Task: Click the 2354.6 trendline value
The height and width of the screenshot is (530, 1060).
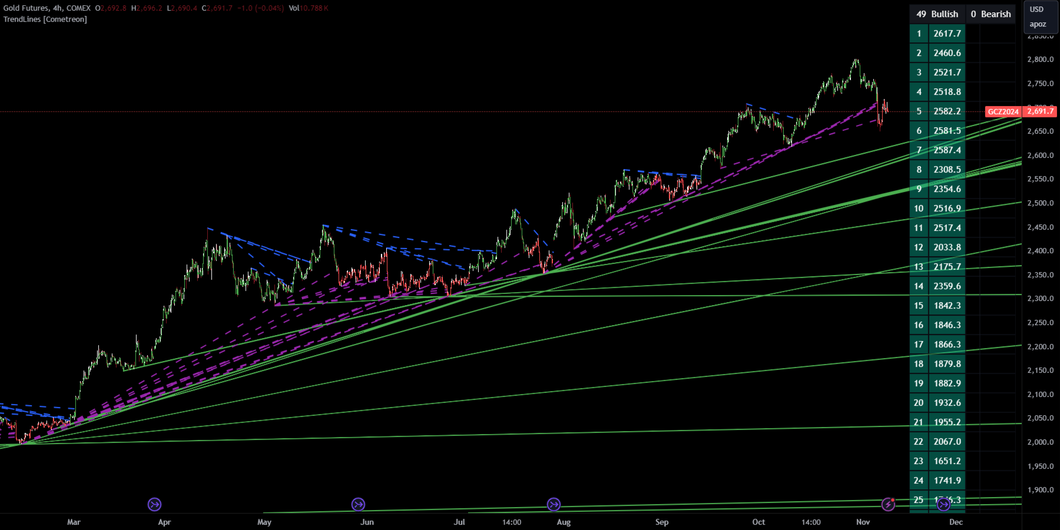Action: pos(947,189)
